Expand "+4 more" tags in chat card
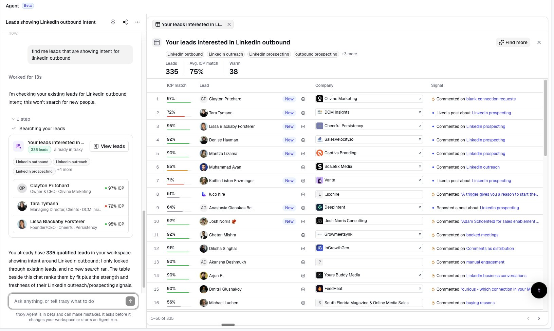Screen dimensions: 554x331 64,170
